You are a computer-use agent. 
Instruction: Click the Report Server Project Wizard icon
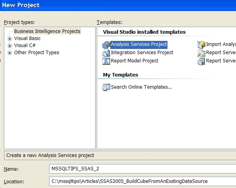coord(201,53)
